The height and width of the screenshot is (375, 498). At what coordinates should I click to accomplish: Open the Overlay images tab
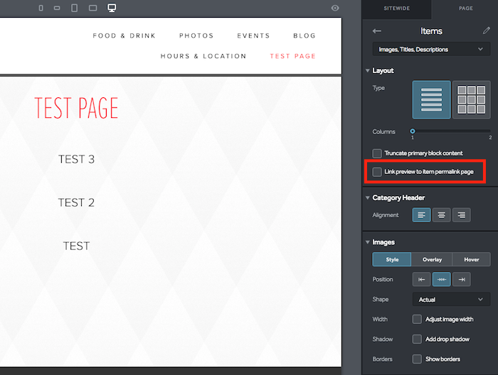(432, 259)
